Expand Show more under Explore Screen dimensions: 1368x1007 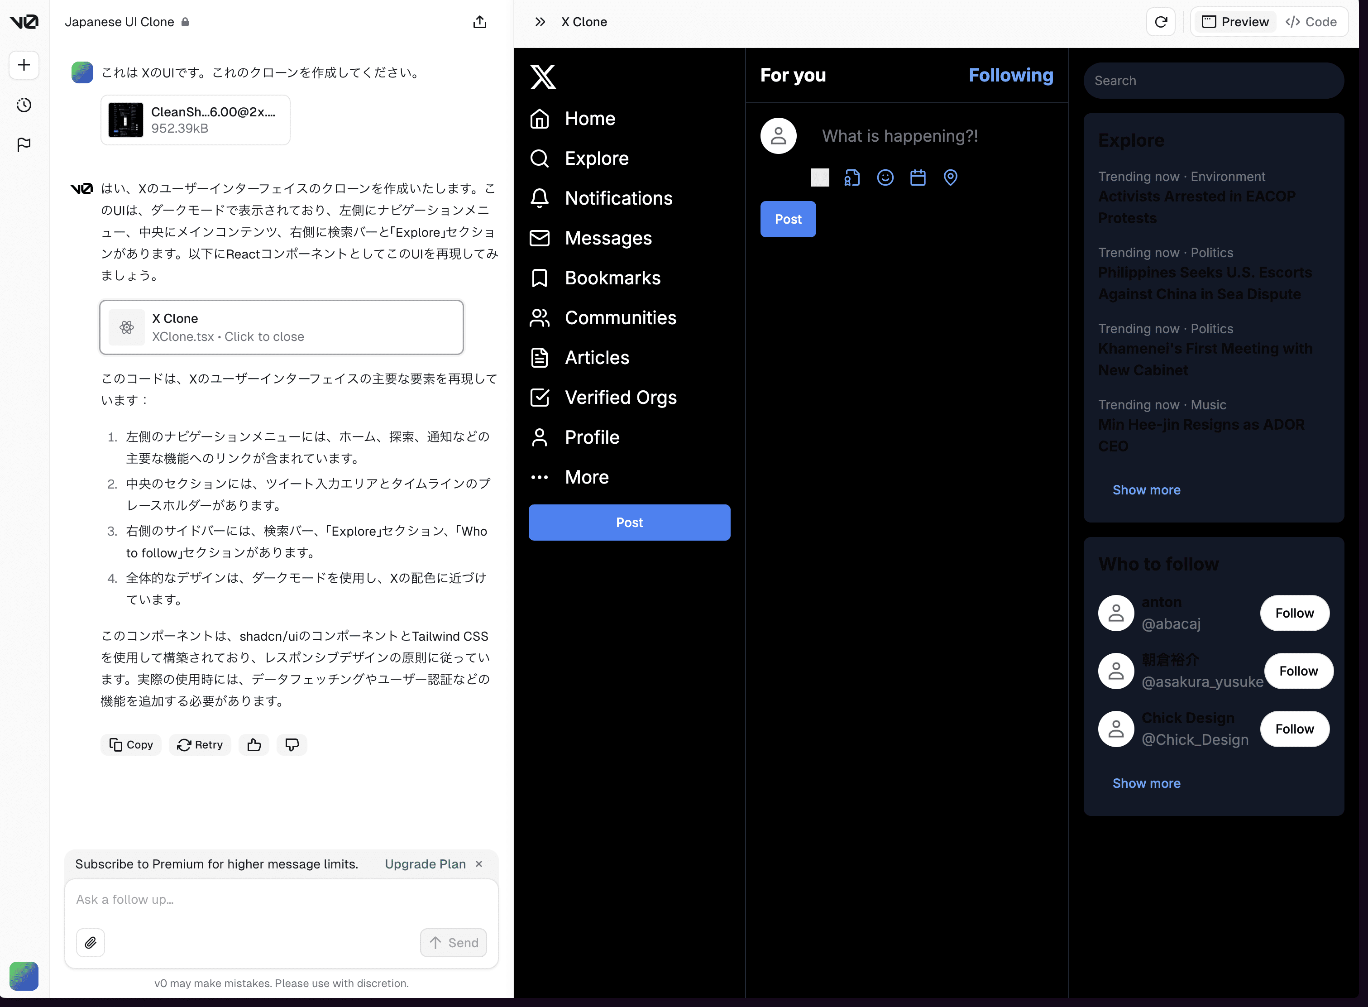click(x=1146, y=490)
